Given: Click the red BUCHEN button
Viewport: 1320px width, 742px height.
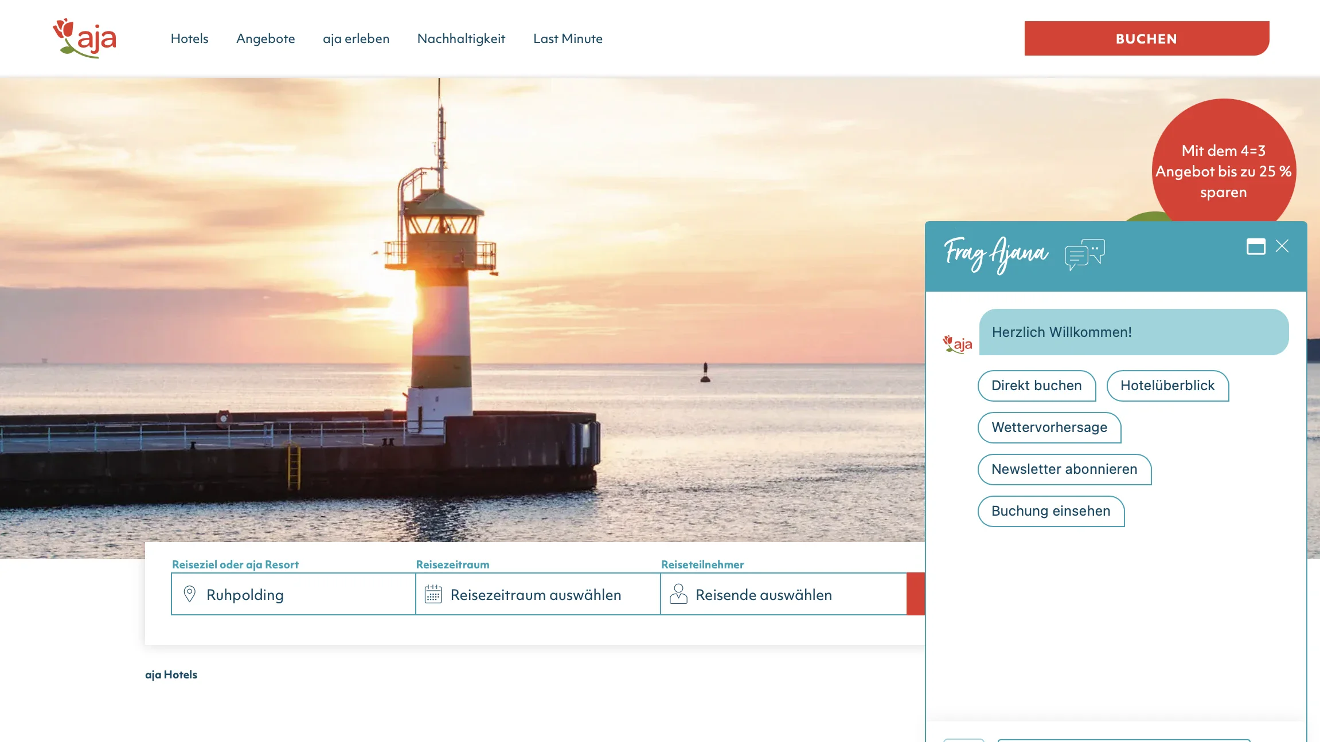Looking at the screenshot, I should click(x=1147, y=38).
